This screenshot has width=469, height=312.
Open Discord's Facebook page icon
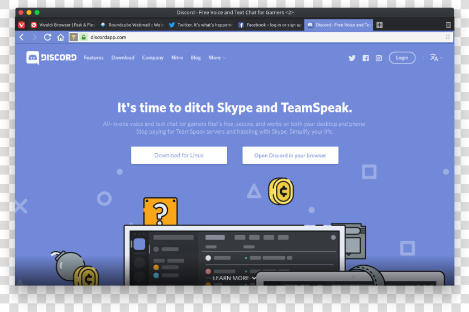click(x=366, y=58)
